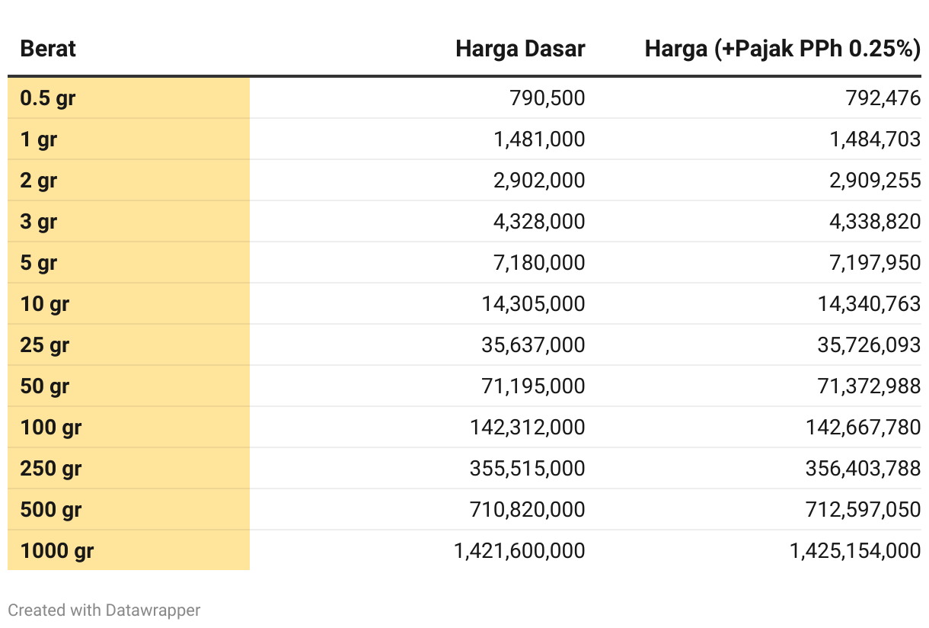Select the 0.5 gr row label
Viewport: 929px width, 628px height.
[129, 98]
